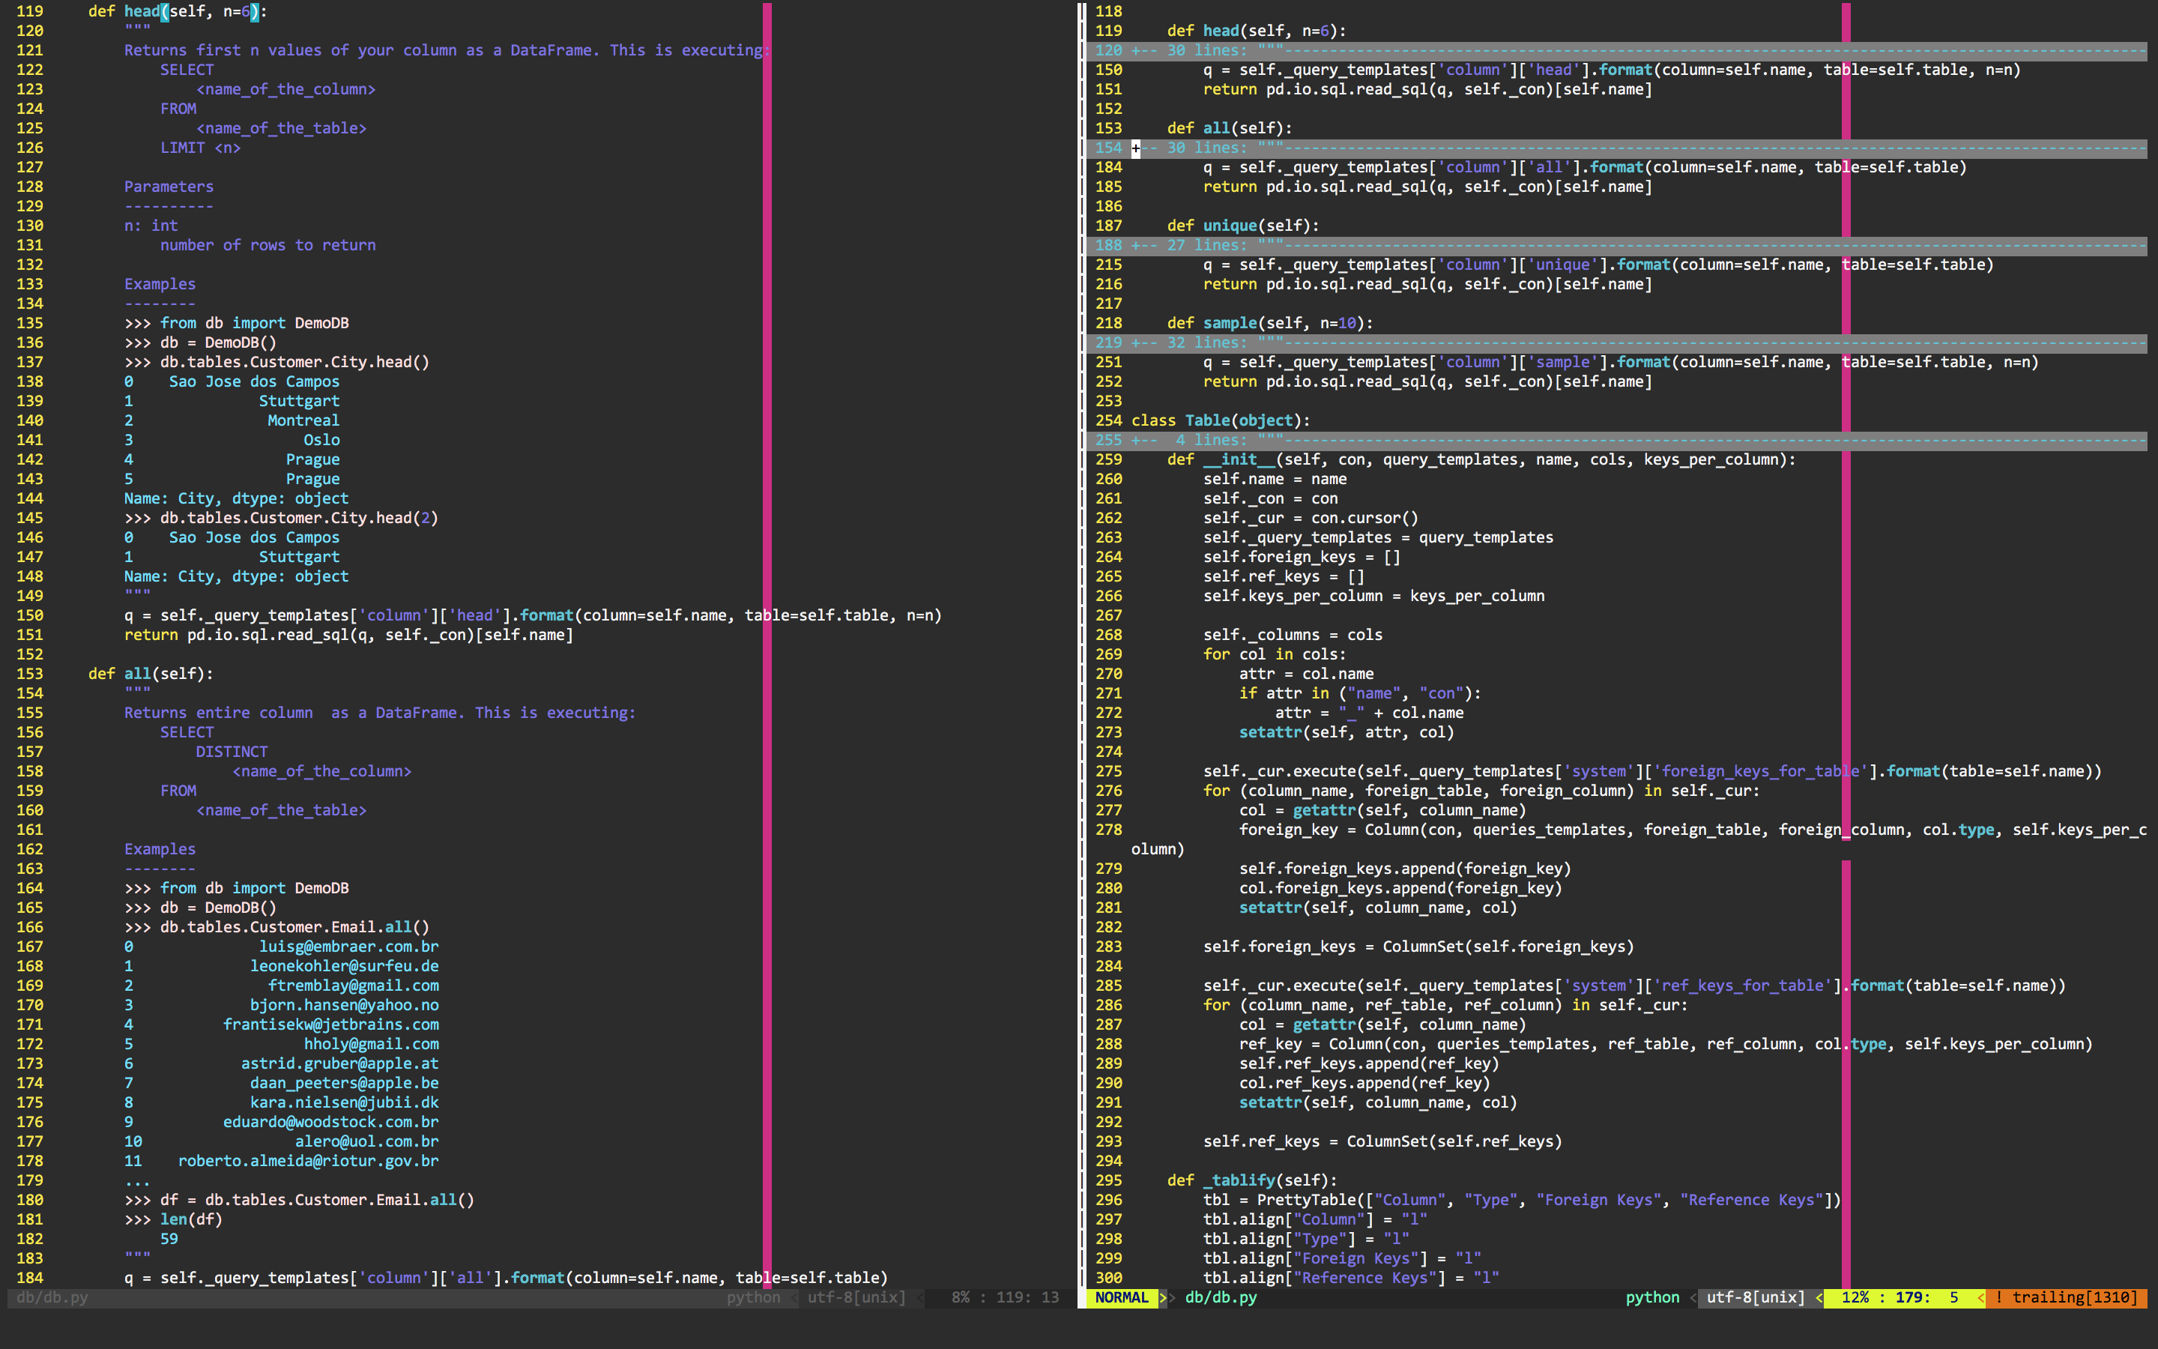Click the utf-8[unix] encoding segment in right pane
2158x1349 pixels.
tap(1755, 1297)
